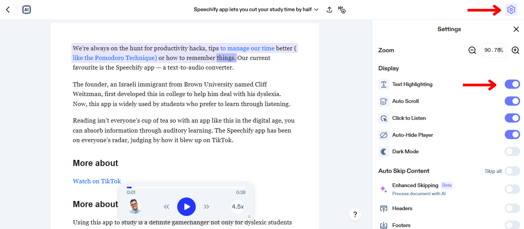The width and height of the screenshot is (524, 229).
Task: Enable Dark Mode
Action: click(512, 151)
